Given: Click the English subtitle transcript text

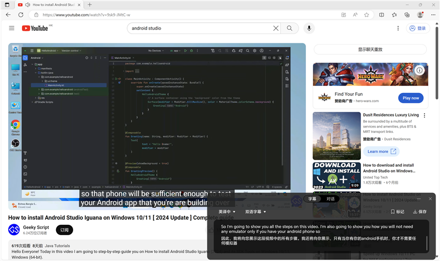Looking at the screenshot, I should 317,229.
